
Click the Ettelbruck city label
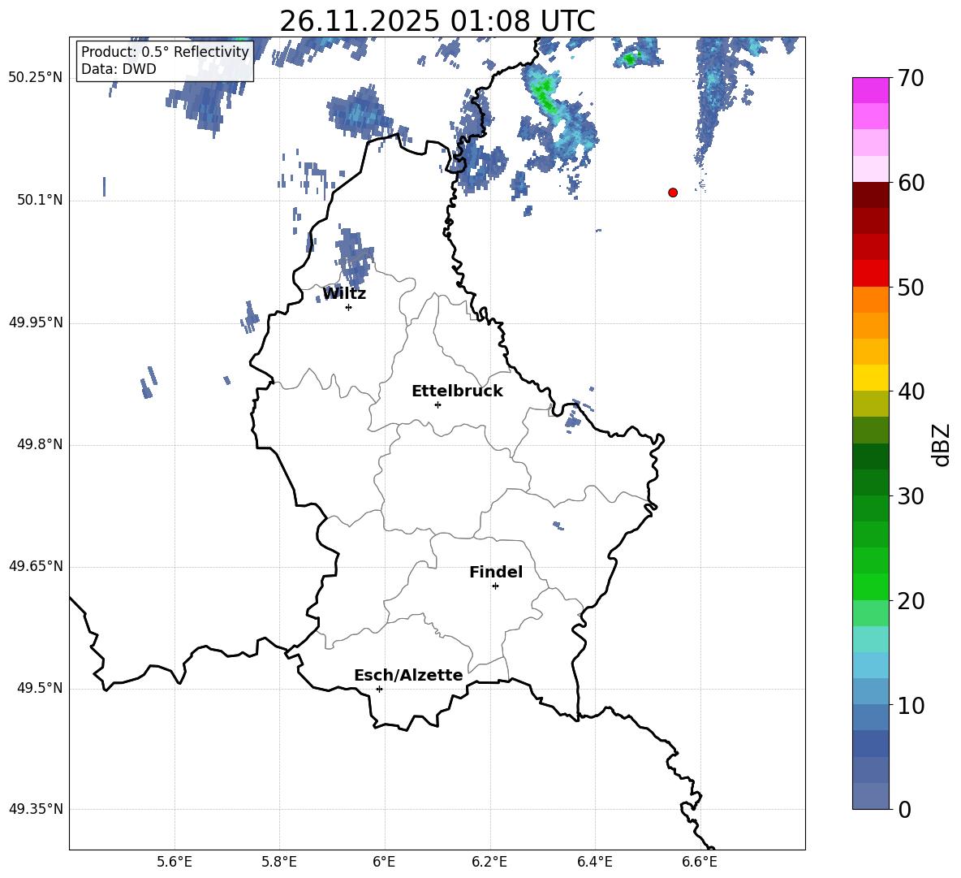pyautogui.click(x=457, y=391)
